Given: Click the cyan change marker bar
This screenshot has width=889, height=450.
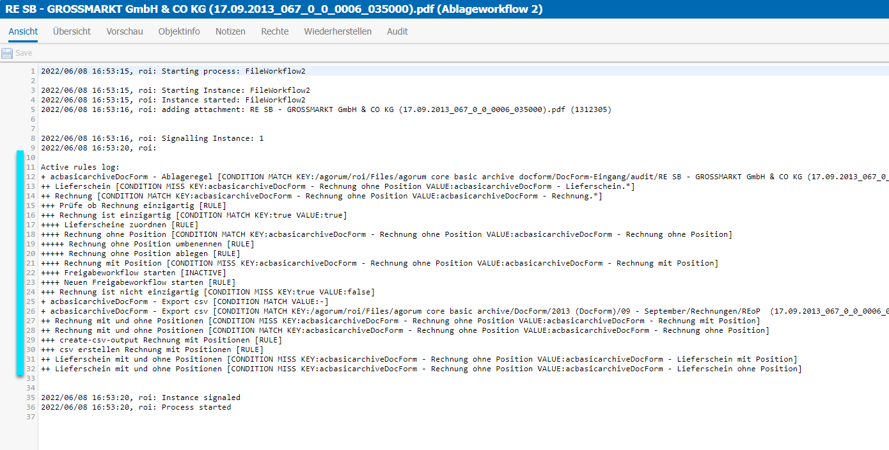Looking at the screenshot, I should pyautogui.click(x=20, y=262).
